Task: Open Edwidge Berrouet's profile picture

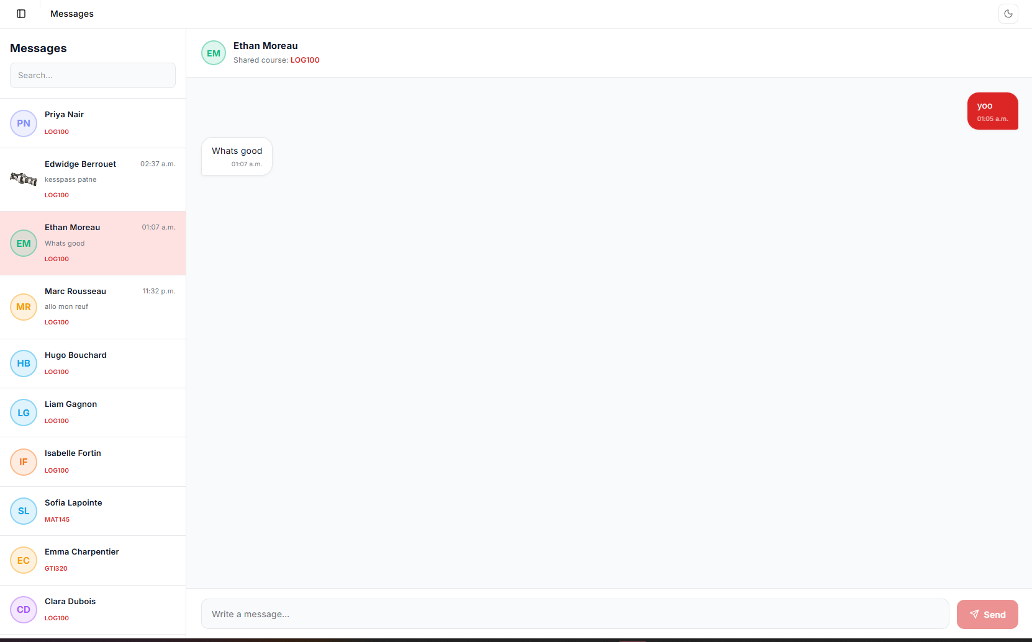Action: (24, 179)
